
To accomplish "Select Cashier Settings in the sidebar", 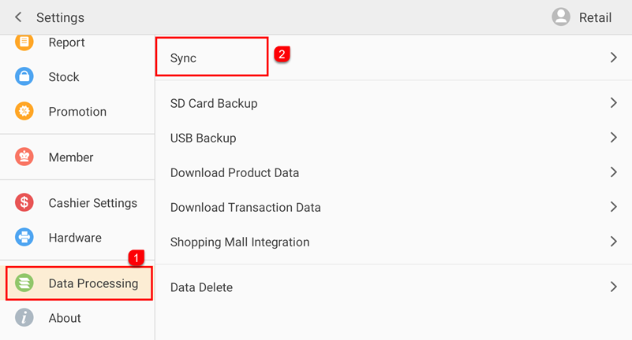I will [93, 203].
